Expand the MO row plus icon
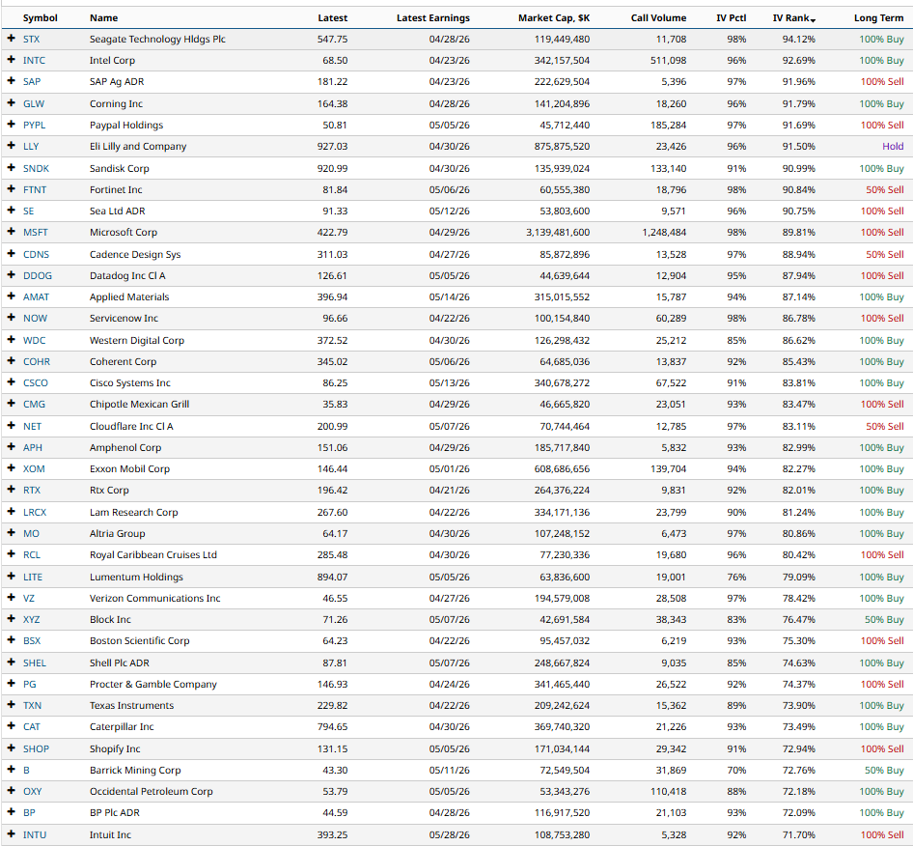913x846 pixels. pos(11,532)
